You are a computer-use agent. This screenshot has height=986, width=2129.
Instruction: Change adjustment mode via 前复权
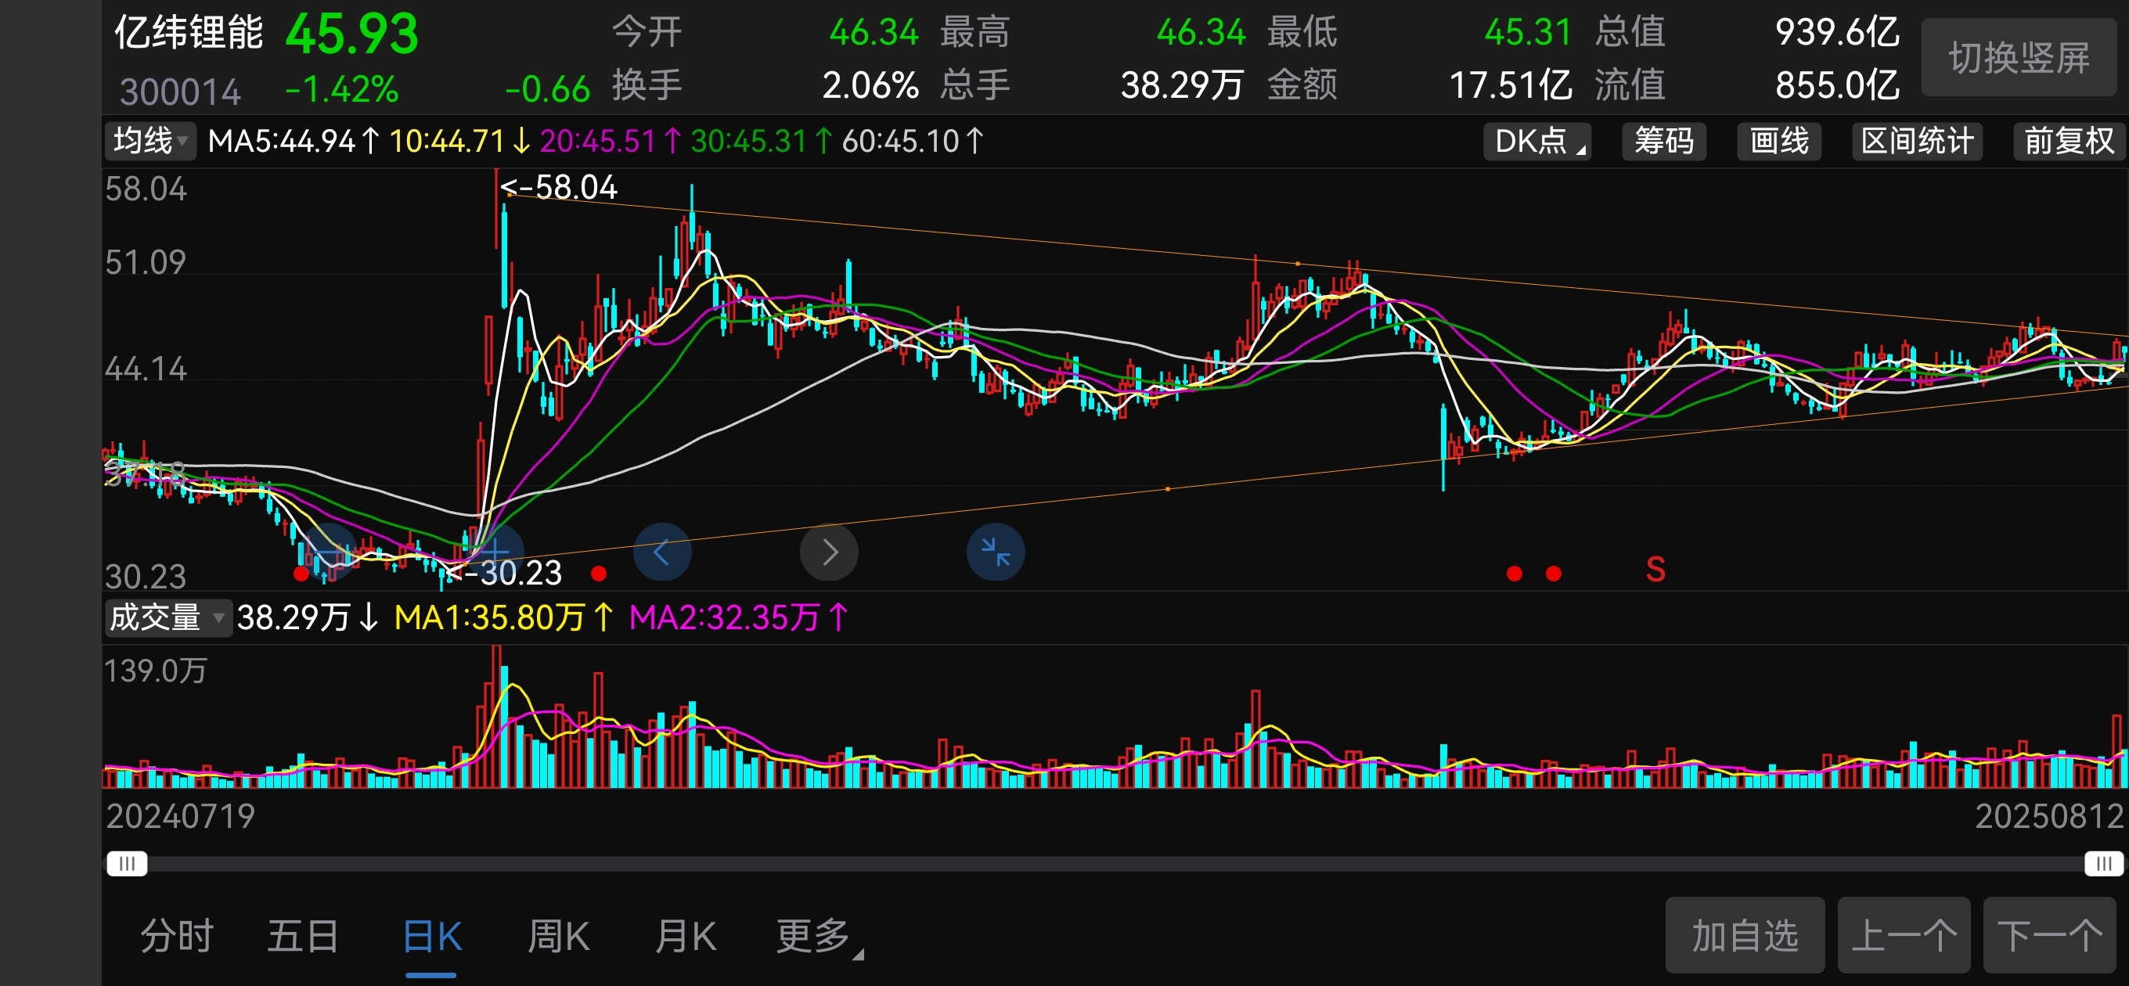(x=2069, y=141)
